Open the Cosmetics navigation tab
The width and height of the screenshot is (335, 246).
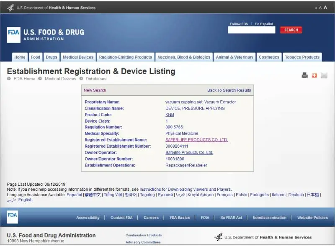tap(269, 57)
